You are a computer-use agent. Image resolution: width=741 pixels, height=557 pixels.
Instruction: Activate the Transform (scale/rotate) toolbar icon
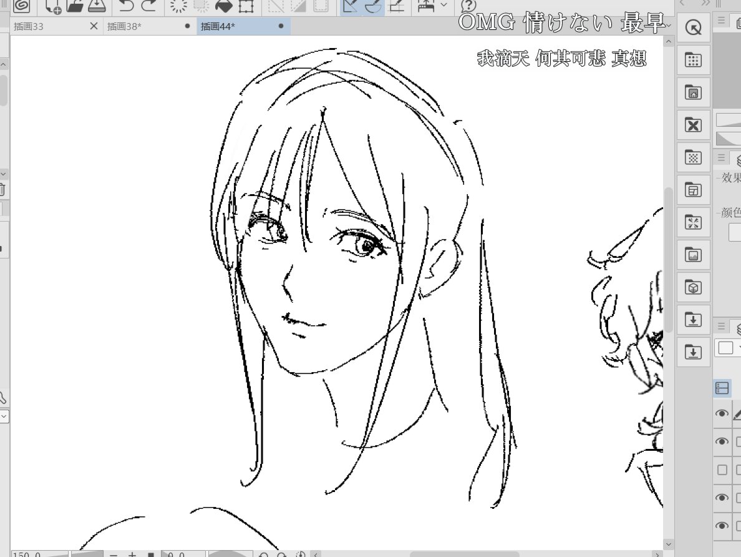tap(246, 6)
